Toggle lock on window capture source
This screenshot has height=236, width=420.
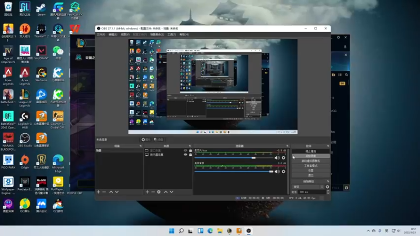[x=191, y=151]
